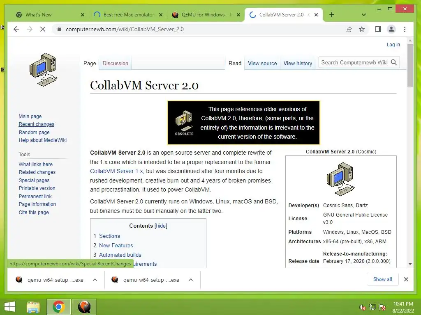Image resolution: width=421 pixels, height=315 pixels.
Task: Select the Read tab
Action: point(235,63)
